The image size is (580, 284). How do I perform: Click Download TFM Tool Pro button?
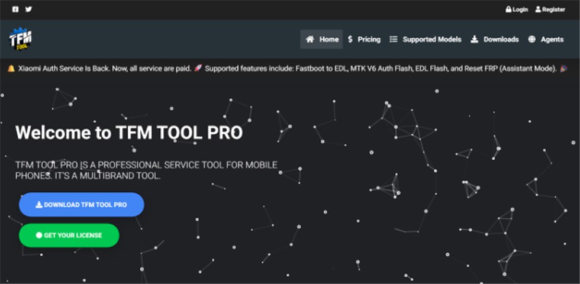82,205
